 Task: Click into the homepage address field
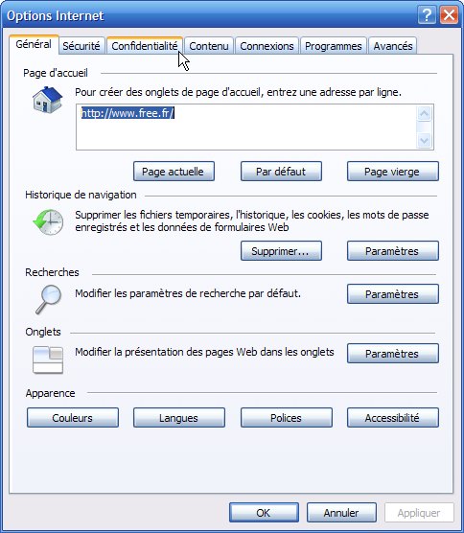pos(246,127)
